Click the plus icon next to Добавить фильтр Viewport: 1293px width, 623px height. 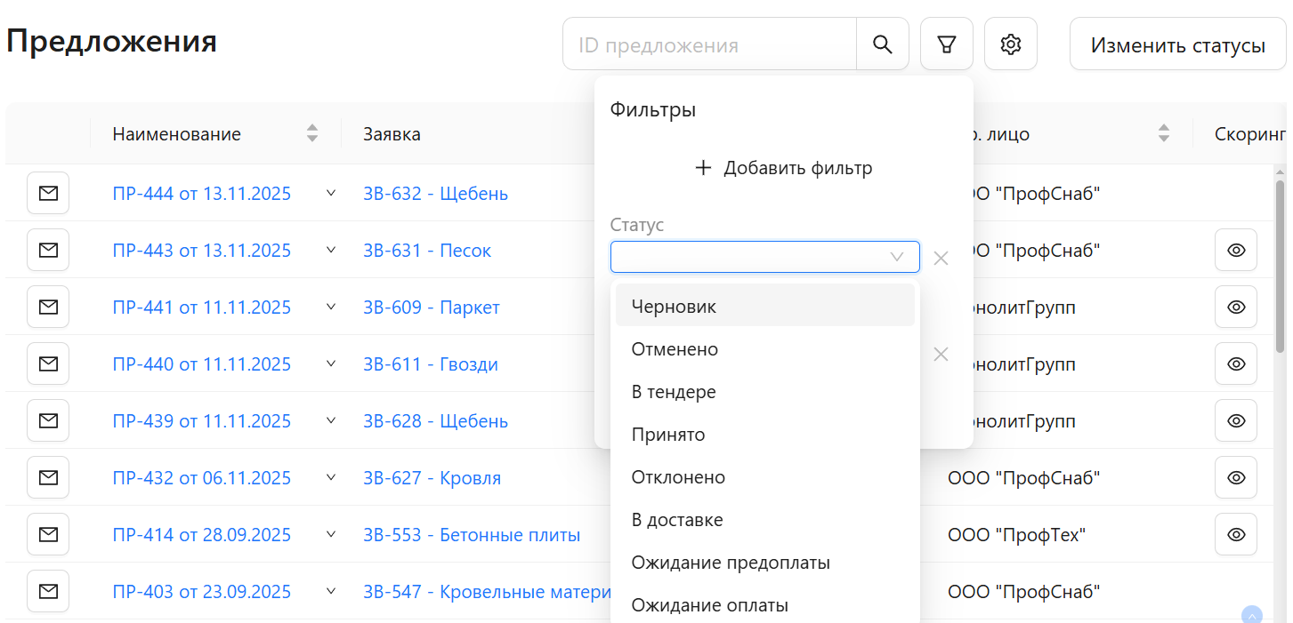(704, 168)
